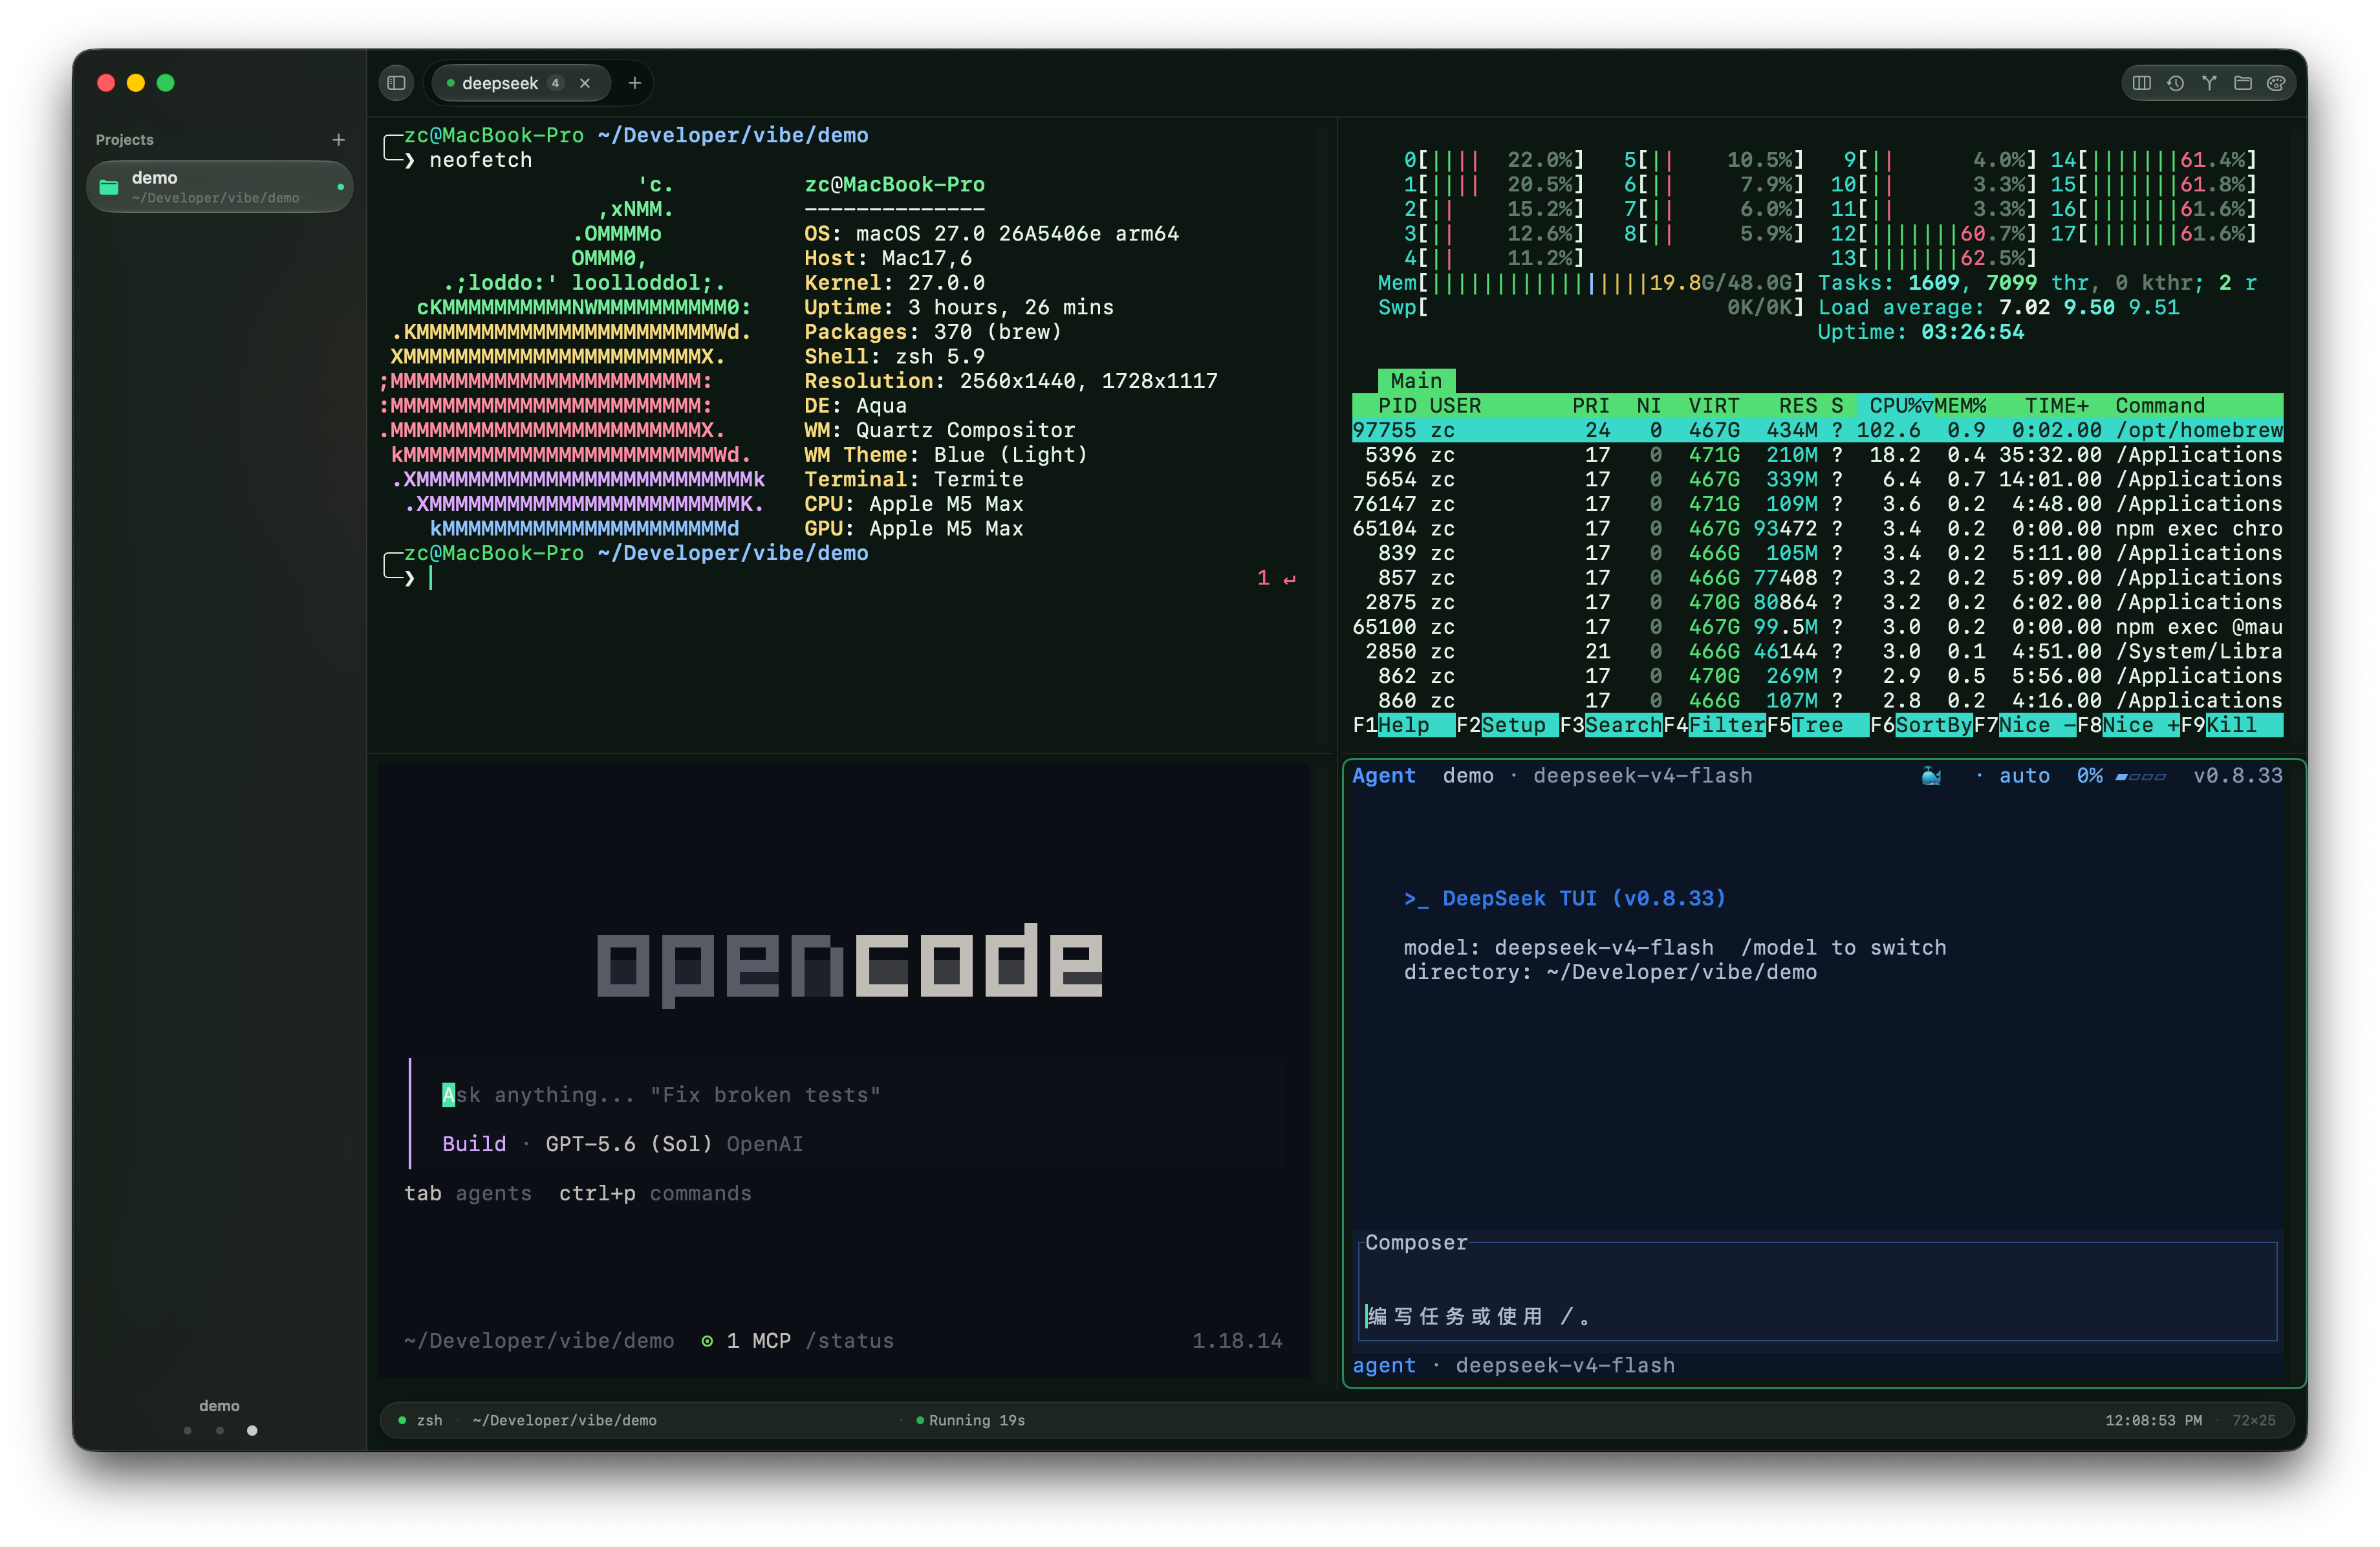This screenshot has width=2380, height=1547.
Task: Click the green folder icon beside demo project
Action: 109,187
